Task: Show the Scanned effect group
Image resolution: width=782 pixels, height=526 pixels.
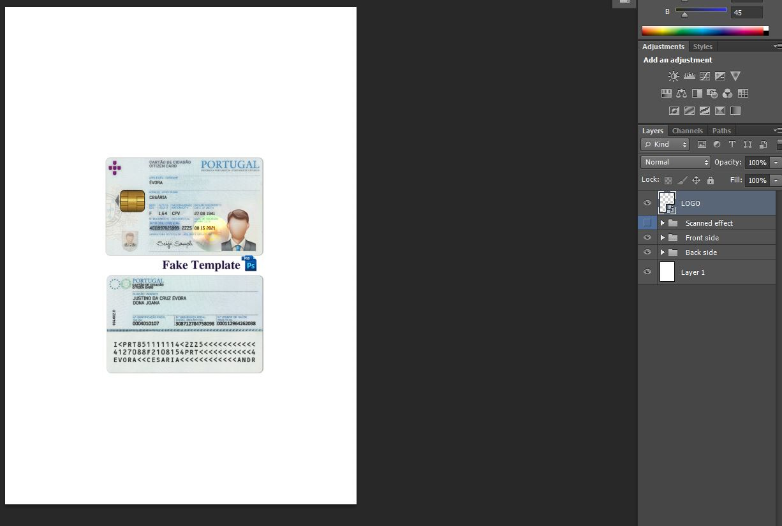Action: [x=647, y=223]
